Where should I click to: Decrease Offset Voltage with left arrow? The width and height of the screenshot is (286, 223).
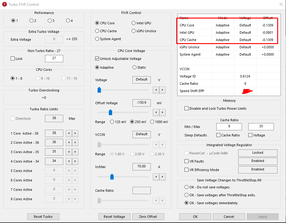tap(156, 112)
